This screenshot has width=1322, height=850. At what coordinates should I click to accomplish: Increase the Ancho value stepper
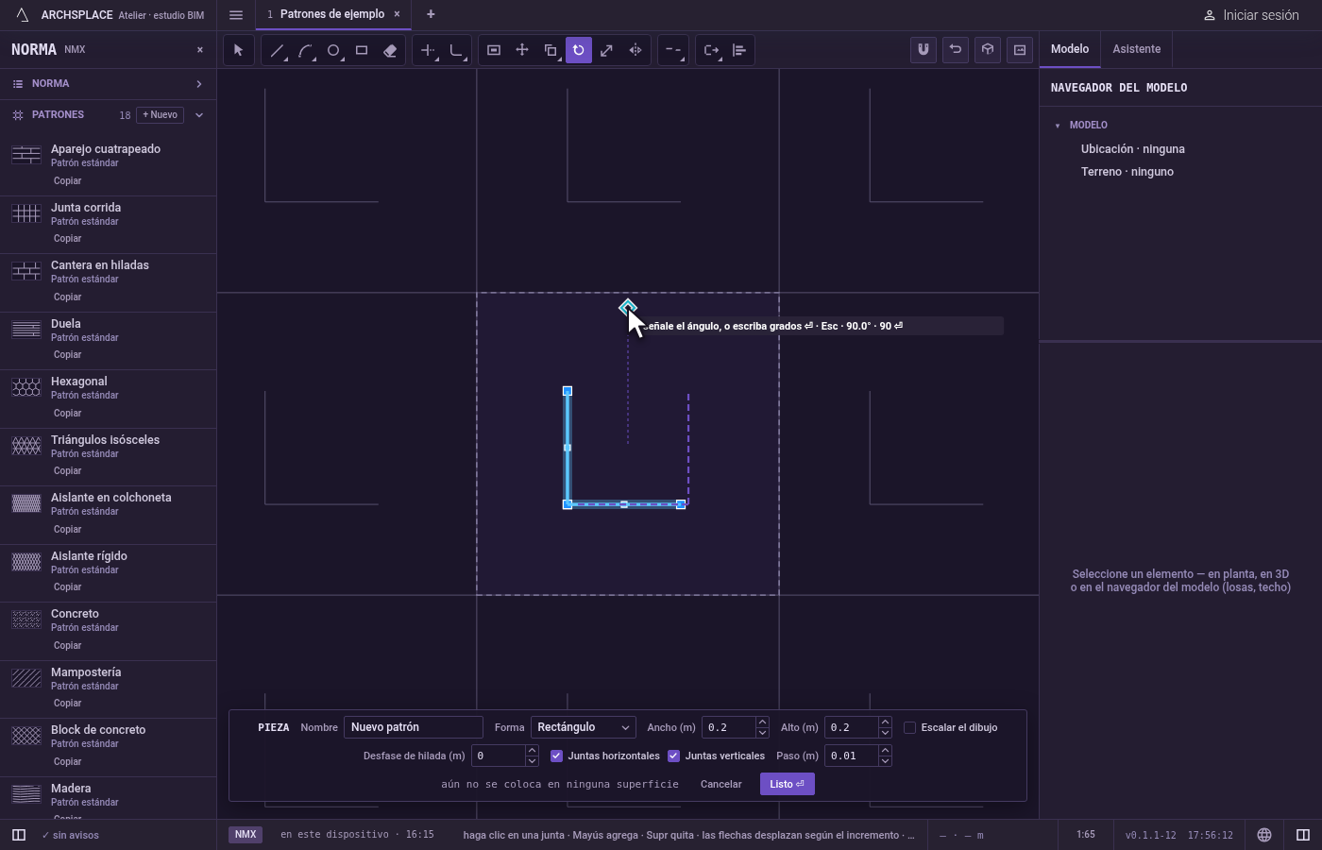(x=762, y=722)
